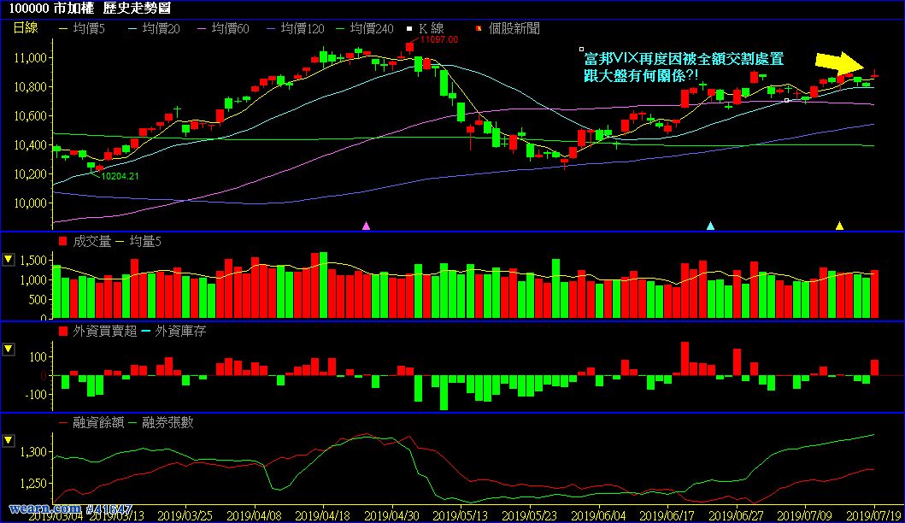Click the 11097.00 peak price label
Image resolution: width=905 pixels, height=523 pixels.
(x=439, y=39)
